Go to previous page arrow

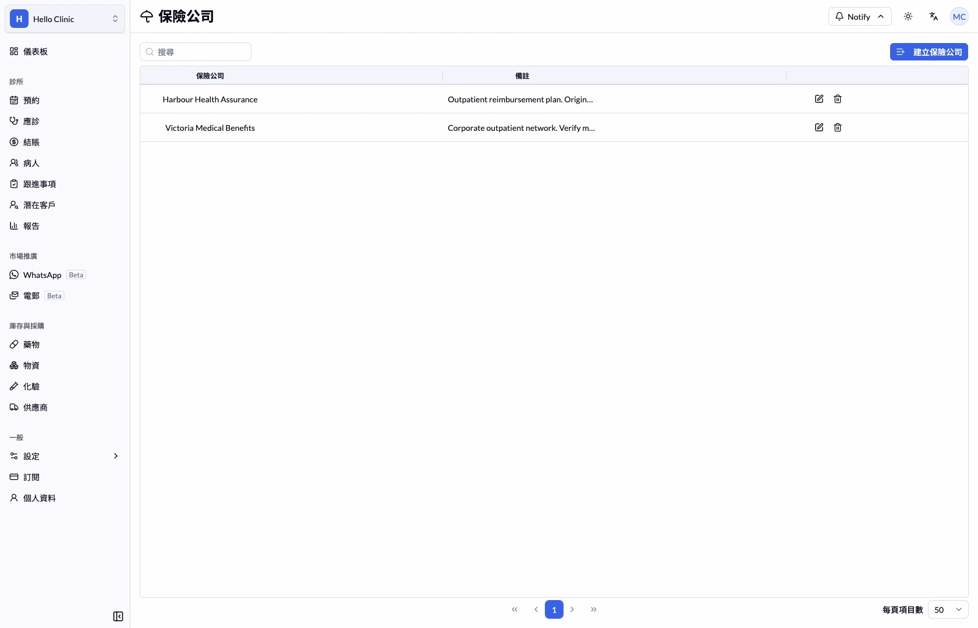pos(536,609)
